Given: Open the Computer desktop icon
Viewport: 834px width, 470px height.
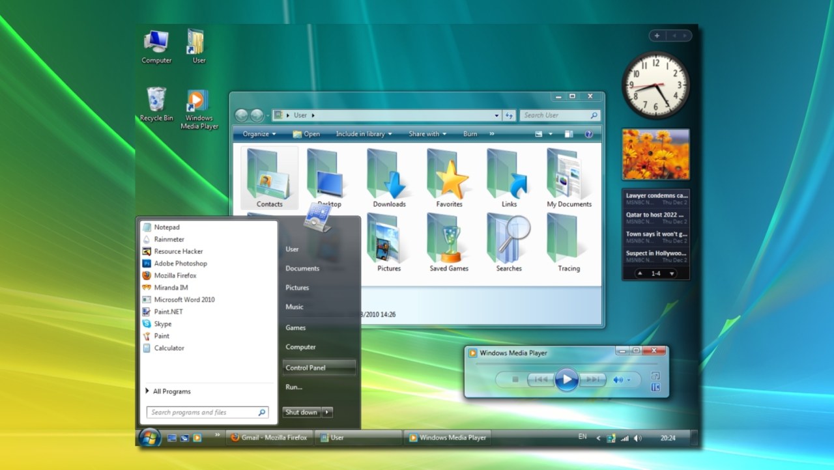Looking at the screenshot, I should point(156,46).
